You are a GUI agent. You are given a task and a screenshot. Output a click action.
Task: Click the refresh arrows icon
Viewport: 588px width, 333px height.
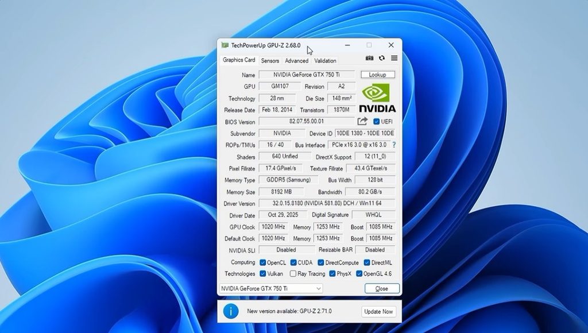[382, 58]
